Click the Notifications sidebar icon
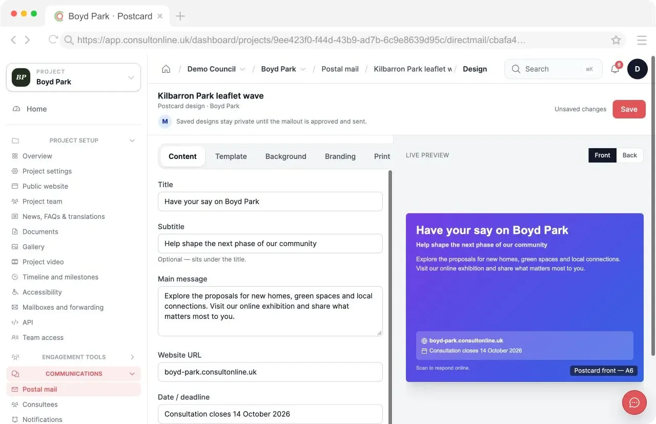656x424 pixels. pos(15,419)
